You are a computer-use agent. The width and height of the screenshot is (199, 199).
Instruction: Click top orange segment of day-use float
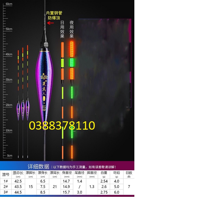click(x=62, y=50)
